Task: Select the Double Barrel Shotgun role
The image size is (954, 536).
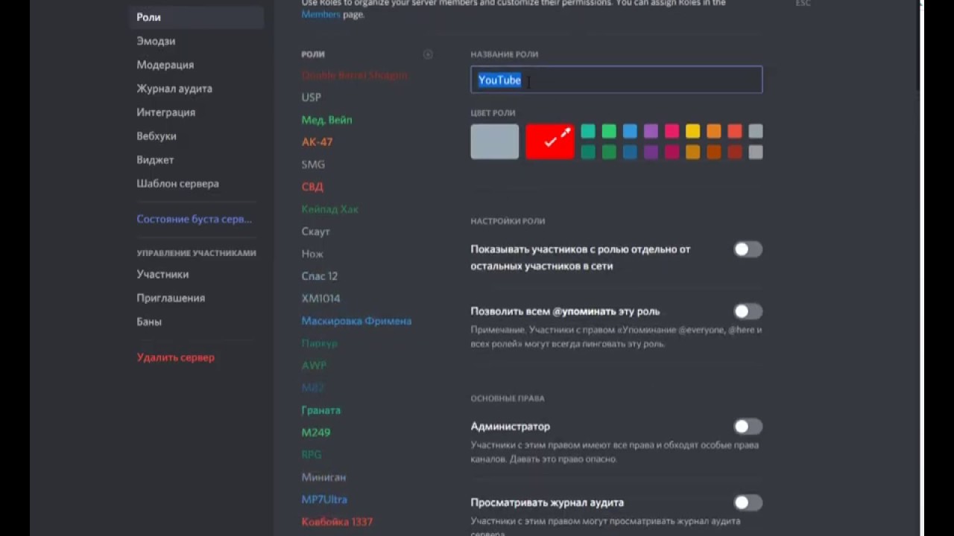Action: point(354,75)
